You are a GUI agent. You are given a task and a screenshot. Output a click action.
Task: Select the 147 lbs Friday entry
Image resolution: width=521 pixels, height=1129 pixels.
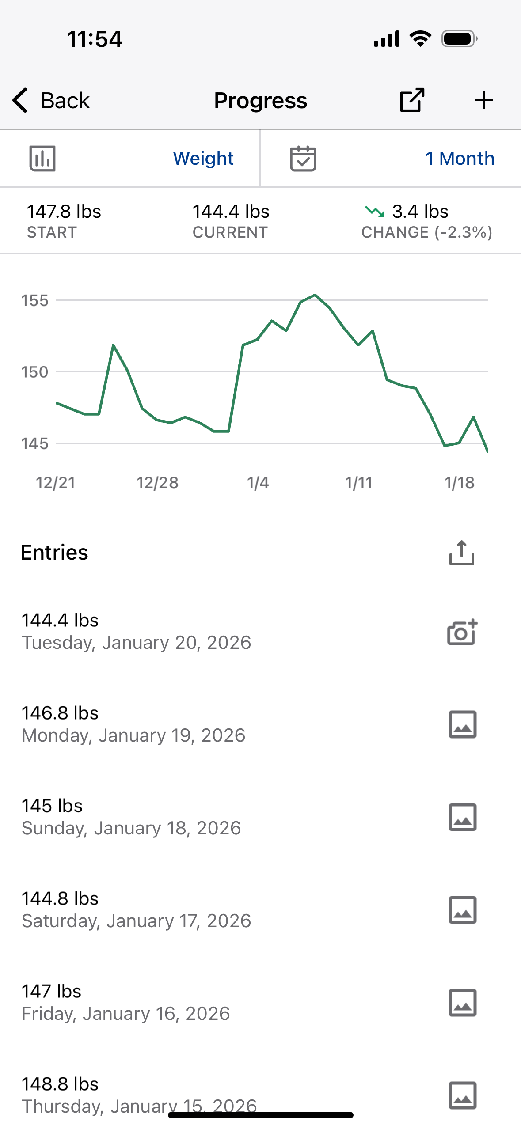[260, 1003]
